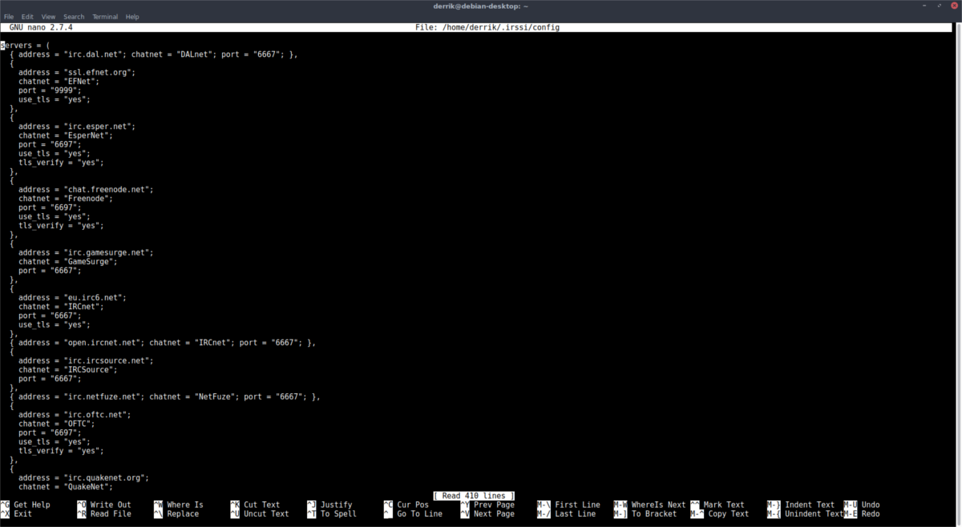Click the File: /home/derrik/.irssi/config header
The height and width of the screenshot is (527, 962).
487,27
